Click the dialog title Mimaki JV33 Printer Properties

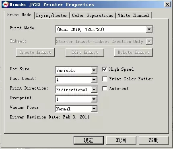tap(52, 4)
